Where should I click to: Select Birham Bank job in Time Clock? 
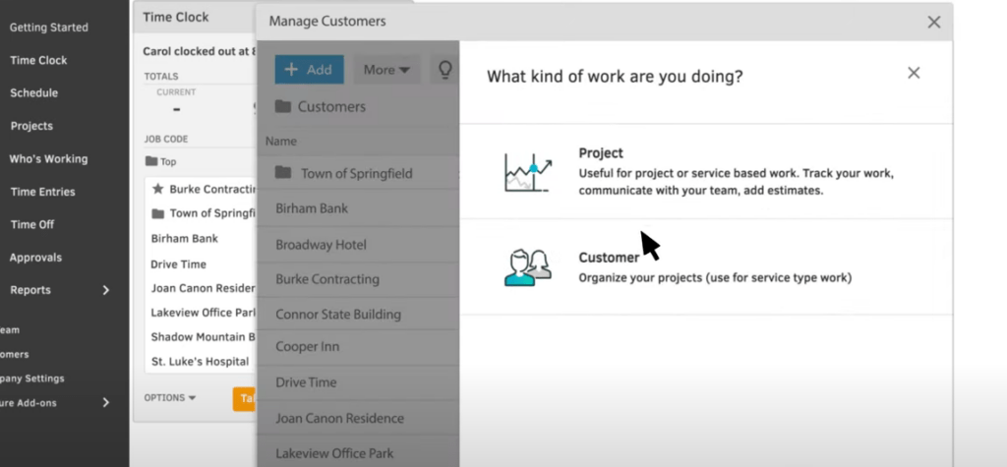pos(184,238)
